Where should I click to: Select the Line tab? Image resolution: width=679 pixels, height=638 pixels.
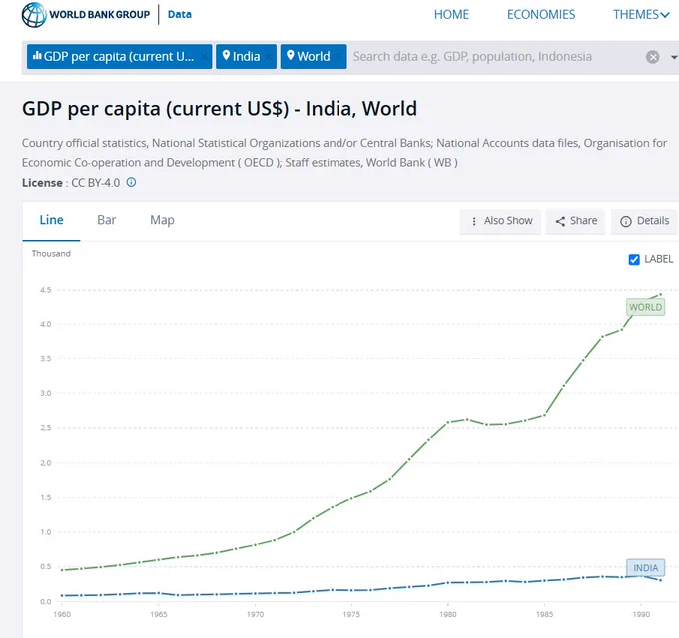pos(51,220)
